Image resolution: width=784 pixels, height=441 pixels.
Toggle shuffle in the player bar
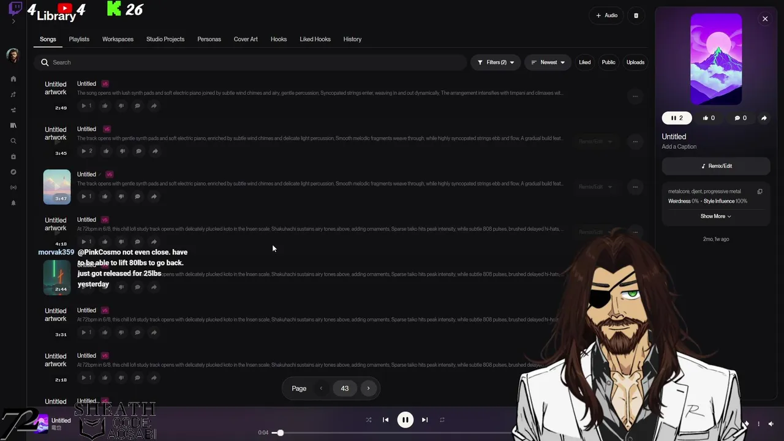click(368, 420)
